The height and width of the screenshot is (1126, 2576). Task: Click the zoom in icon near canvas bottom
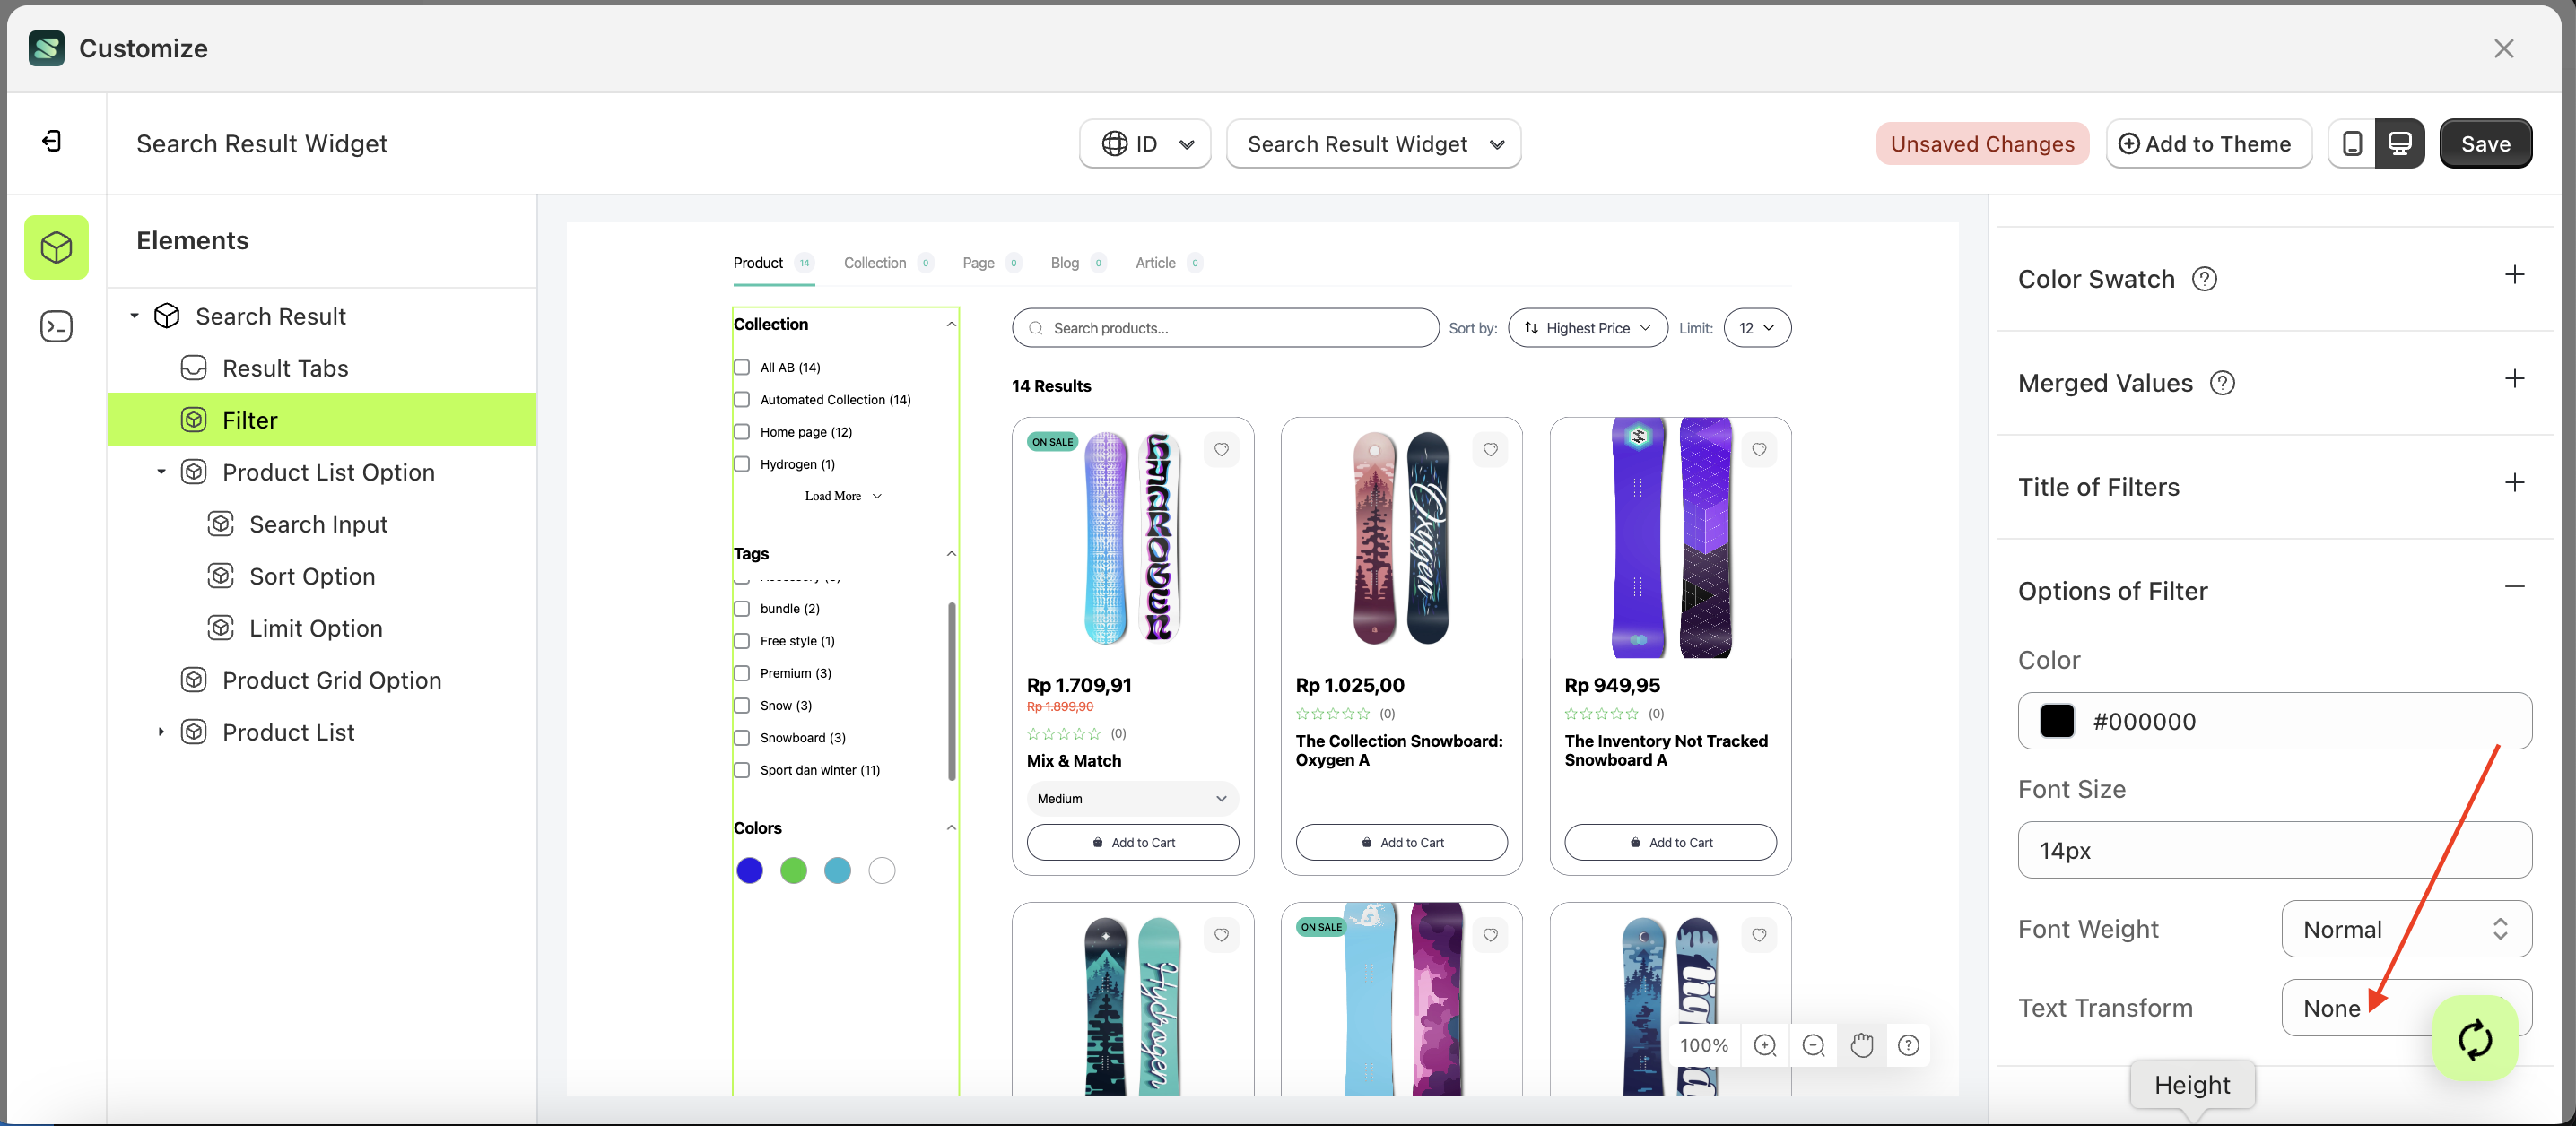point(1764,1045)
